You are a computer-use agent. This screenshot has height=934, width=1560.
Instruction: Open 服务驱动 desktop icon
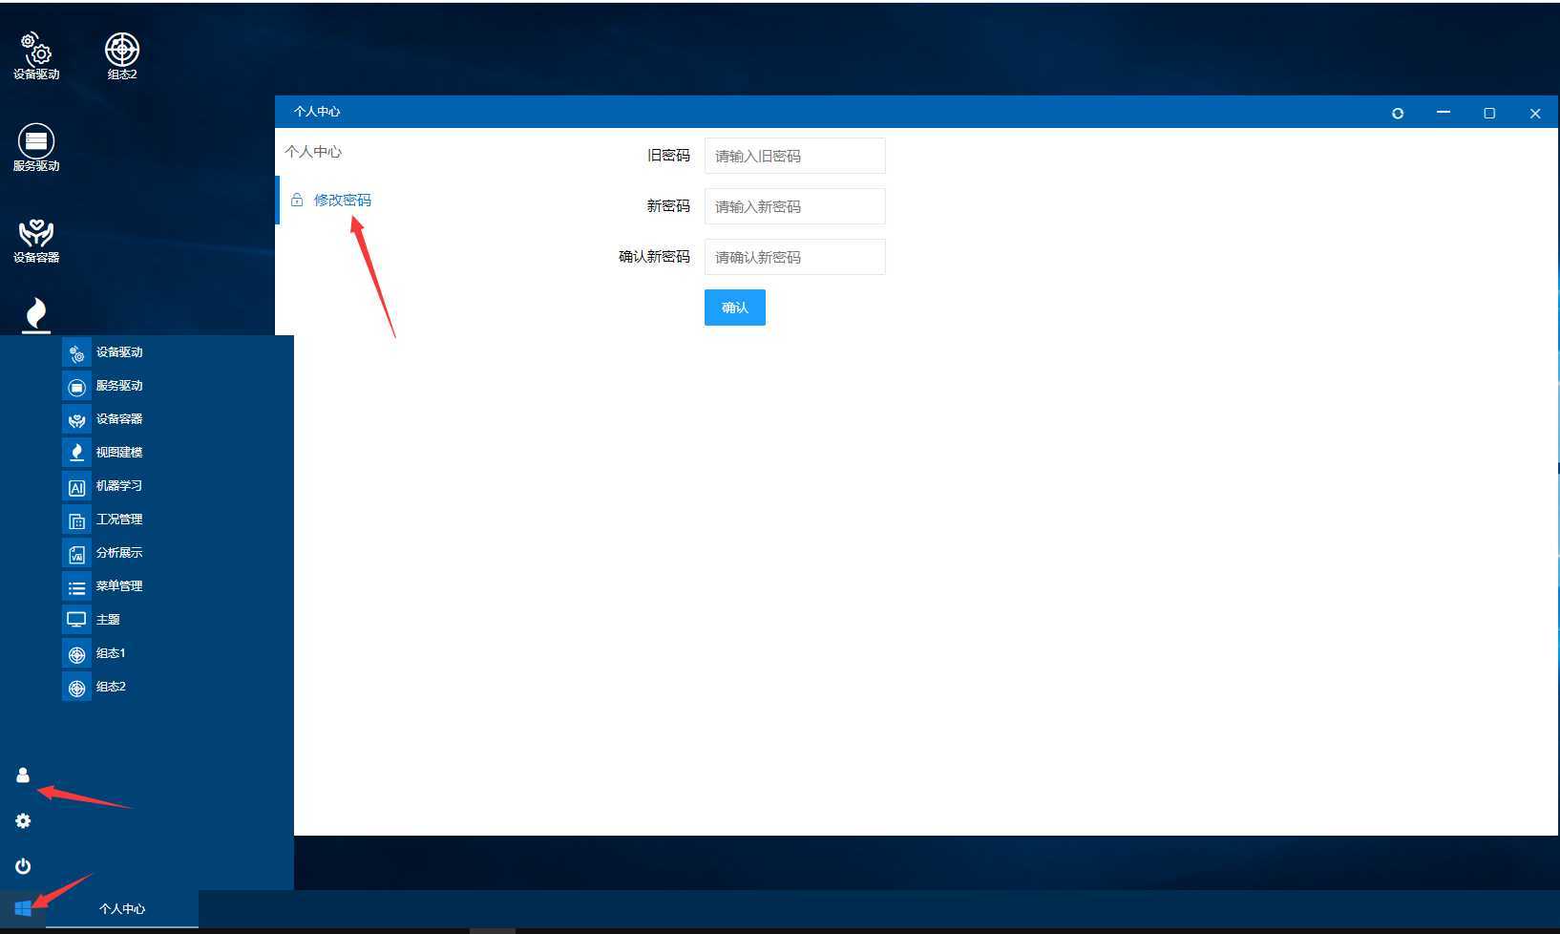pos(36,147)
